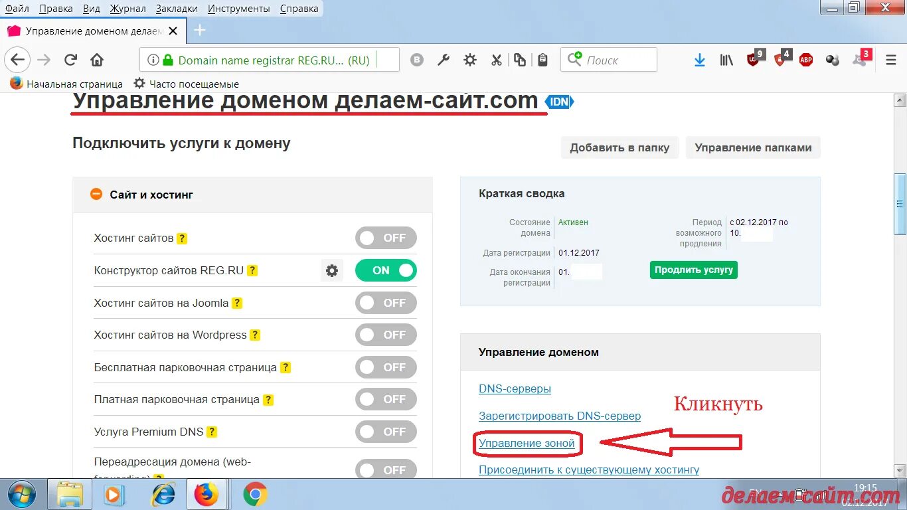Open the Управление зоной link
The width and height of the screenshot is (907, 510).
coord(527,444)
